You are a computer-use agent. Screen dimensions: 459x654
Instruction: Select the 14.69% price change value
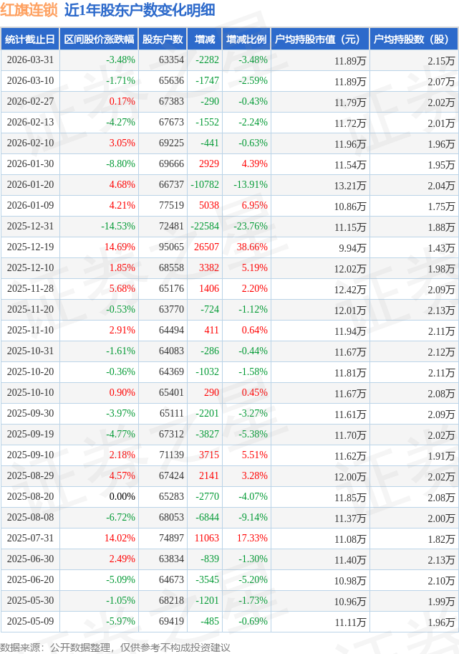point(120,247)
